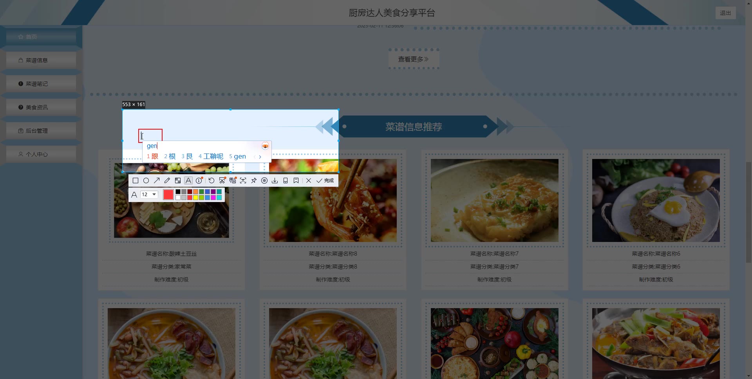Open the 首页 sidebar menu

pyautogui.click(x=41, y=37)
